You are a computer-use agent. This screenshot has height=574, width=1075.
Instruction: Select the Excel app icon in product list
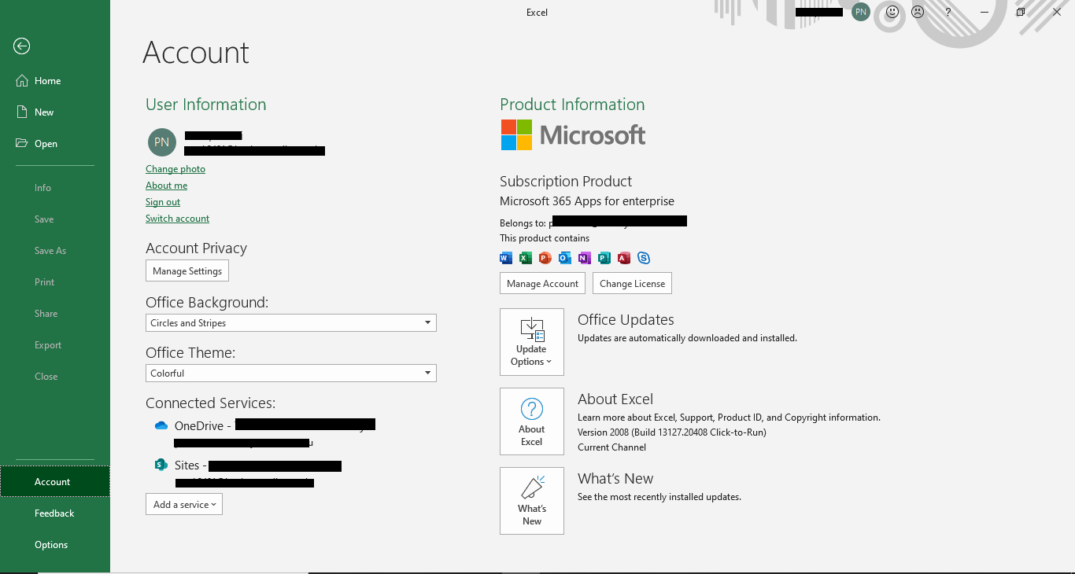(x=526, y=258)
